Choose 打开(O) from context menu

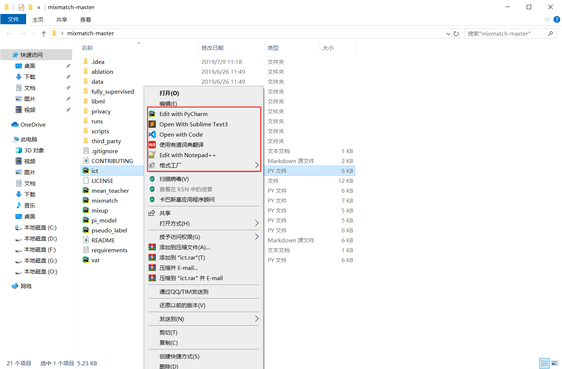coord(169,93)
